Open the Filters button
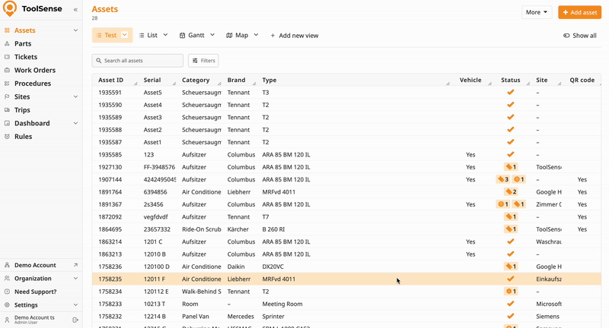 click(203, 60)
